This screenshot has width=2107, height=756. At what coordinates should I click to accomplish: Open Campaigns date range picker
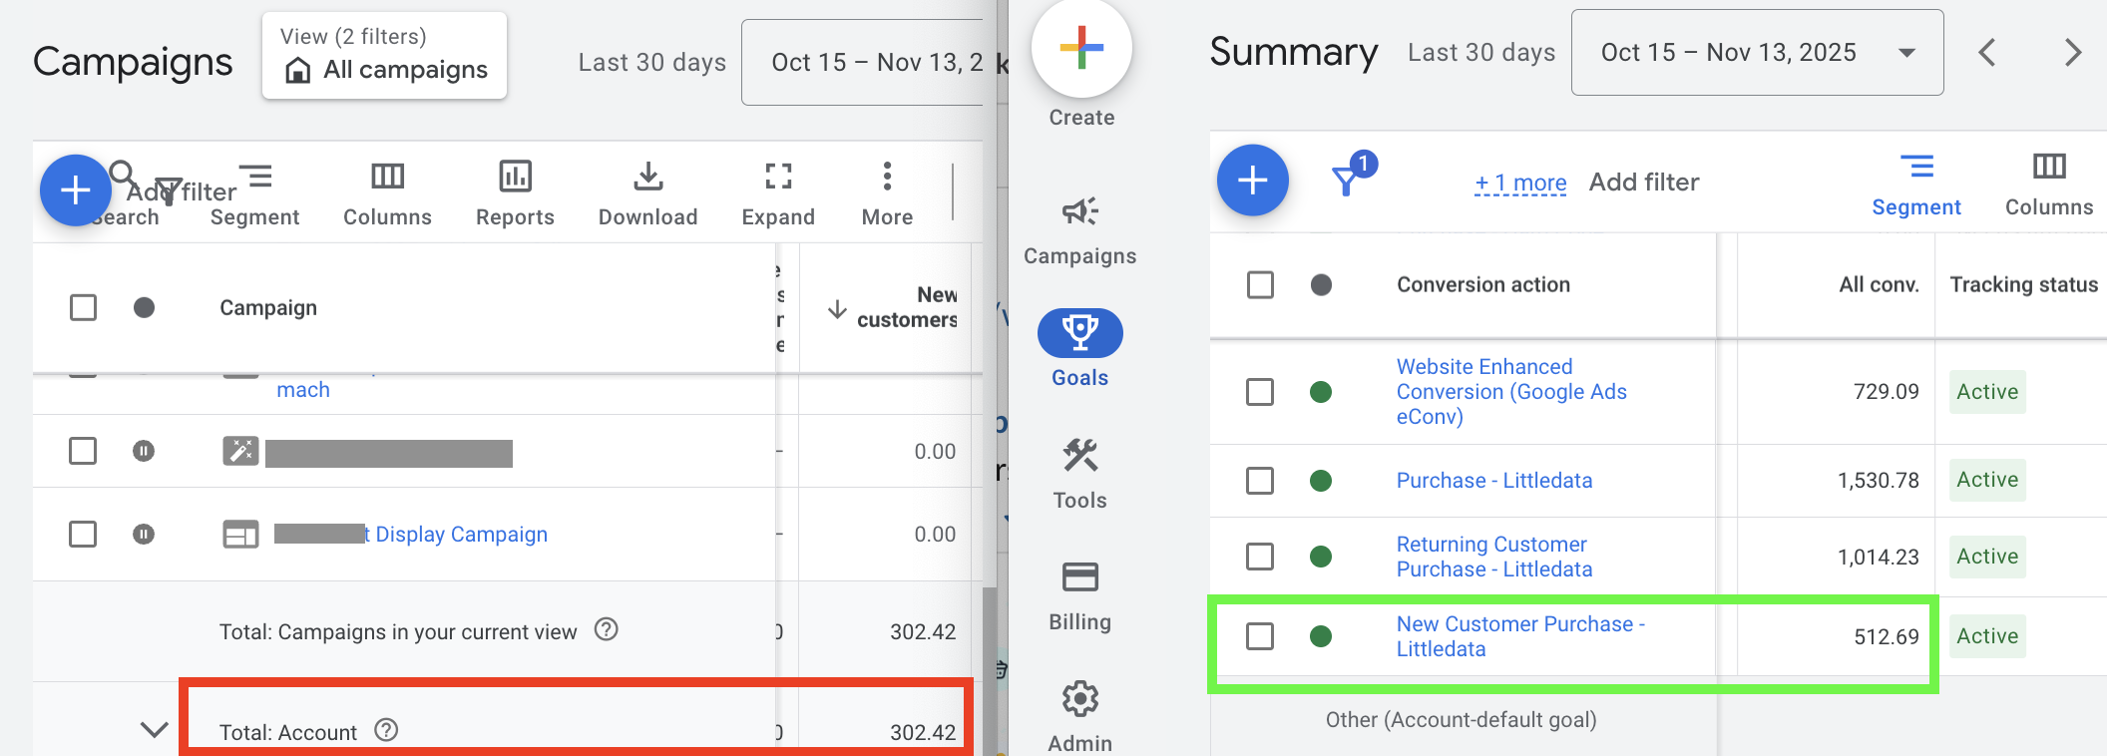(864, 62)
